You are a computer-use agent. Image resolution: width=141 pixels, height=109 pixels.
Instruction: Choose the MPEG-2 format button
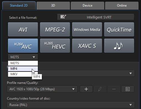(x=55, y=30)
